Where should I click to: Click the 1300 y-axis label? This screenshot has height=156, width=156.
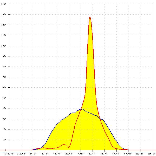pyautogui.click(x=4, y=15)
